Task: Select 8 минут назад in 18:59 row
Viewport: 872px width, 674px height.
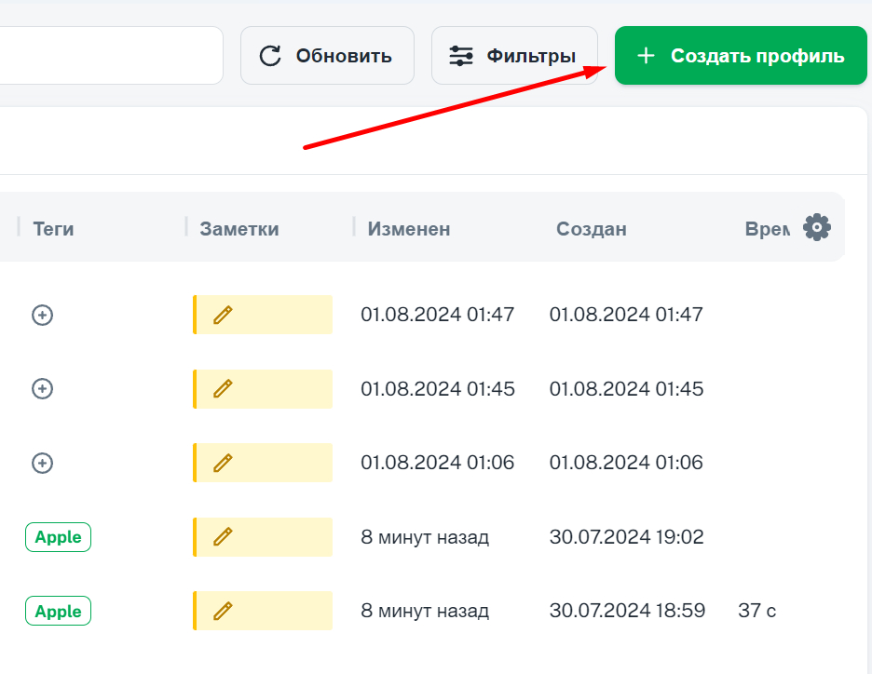Action: click(x=425, y=611)
